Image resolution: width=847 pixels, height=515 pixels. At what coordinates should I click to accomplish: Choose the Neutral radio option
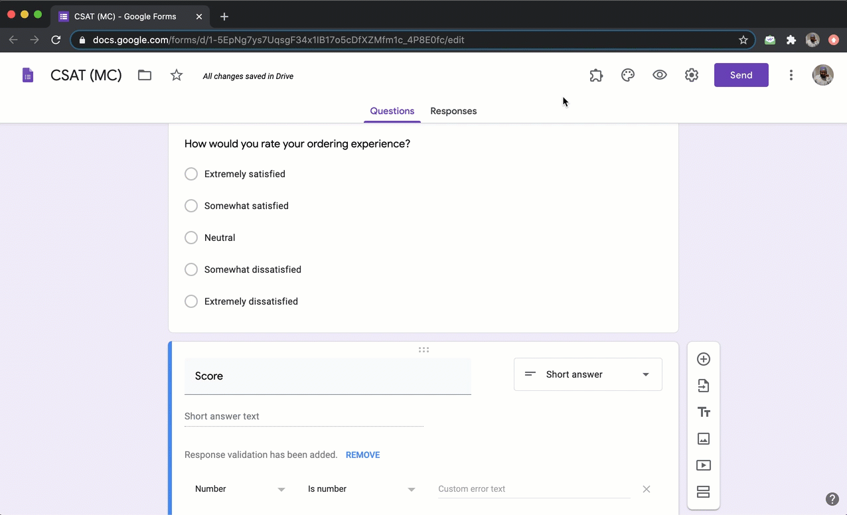pyautogui.click(x=191, y=238)
